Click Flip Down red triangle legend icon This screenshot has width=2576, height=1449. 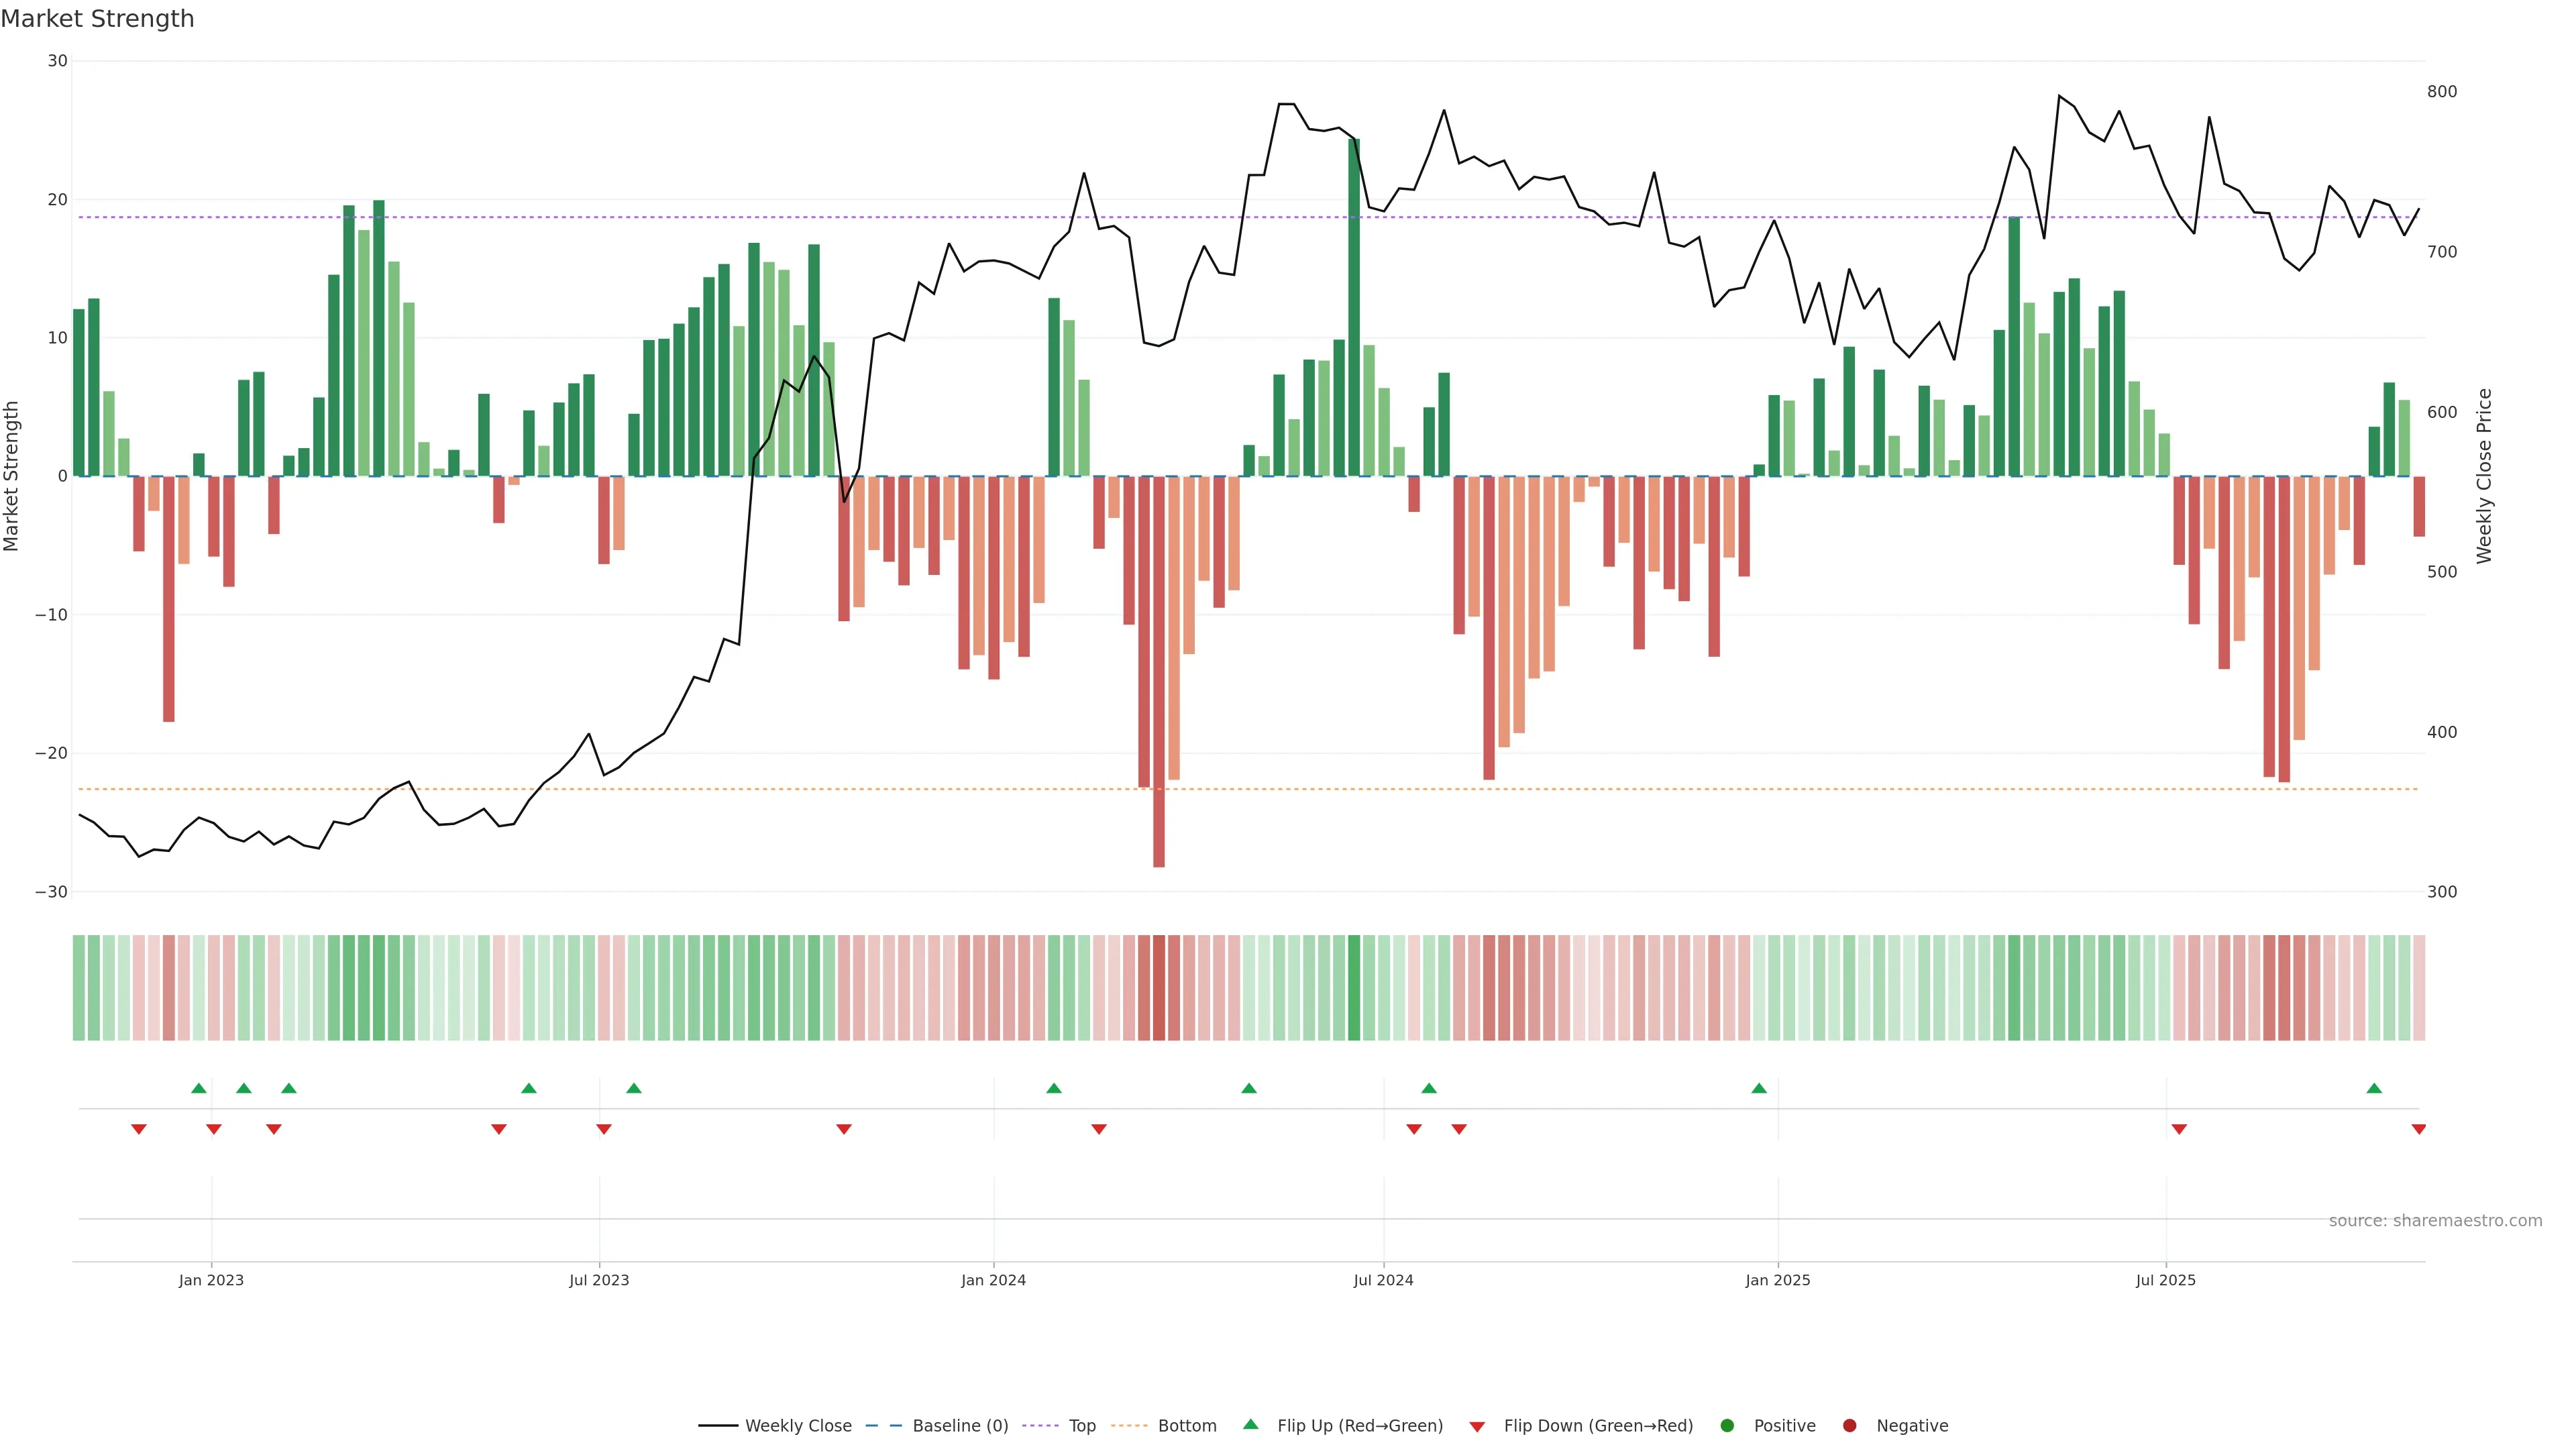pos(1477,1426)
